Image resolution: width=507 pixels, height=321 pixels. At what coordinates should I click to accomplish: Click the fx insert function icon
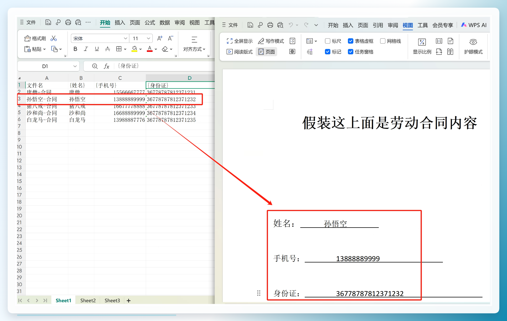[106, 66]
